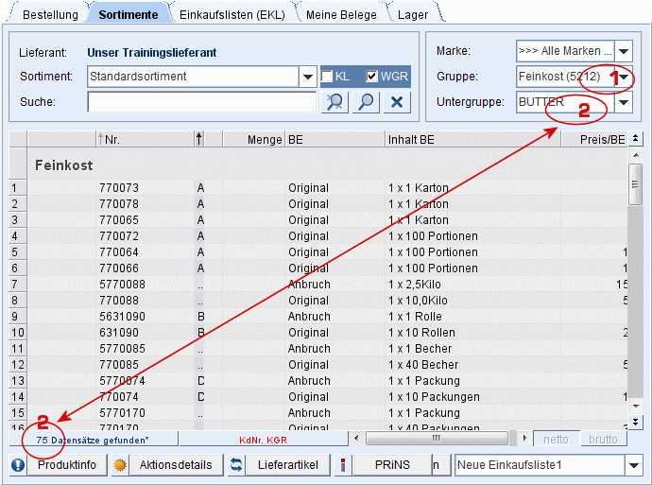652x485 pixels.
Task: Enable the KL checkbox
Action: coord(327,77)
